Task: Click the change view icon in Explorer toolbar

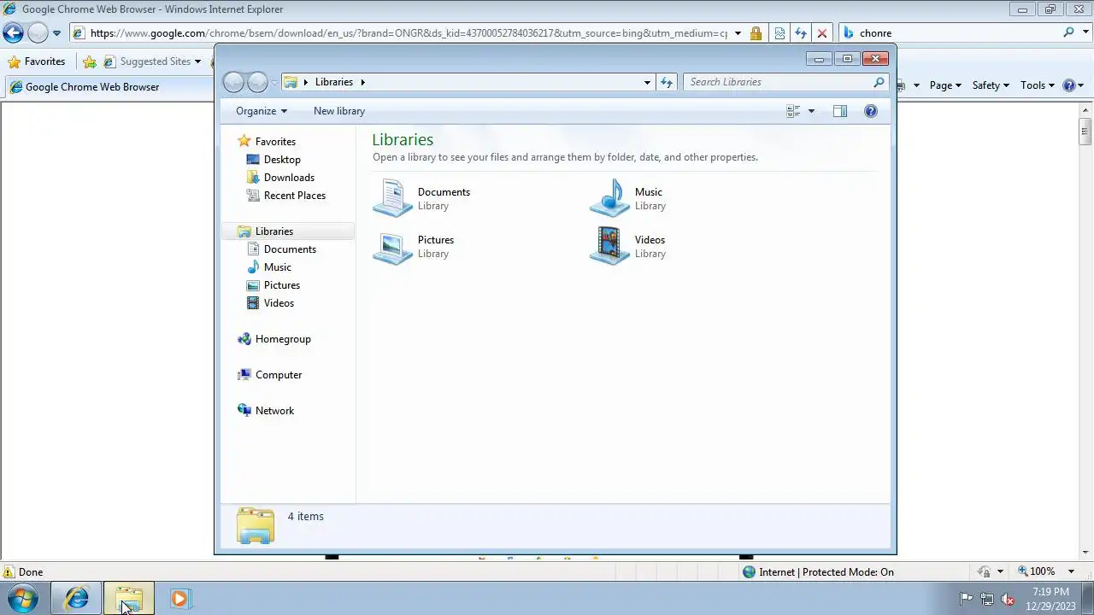Action: coord(793,111)
